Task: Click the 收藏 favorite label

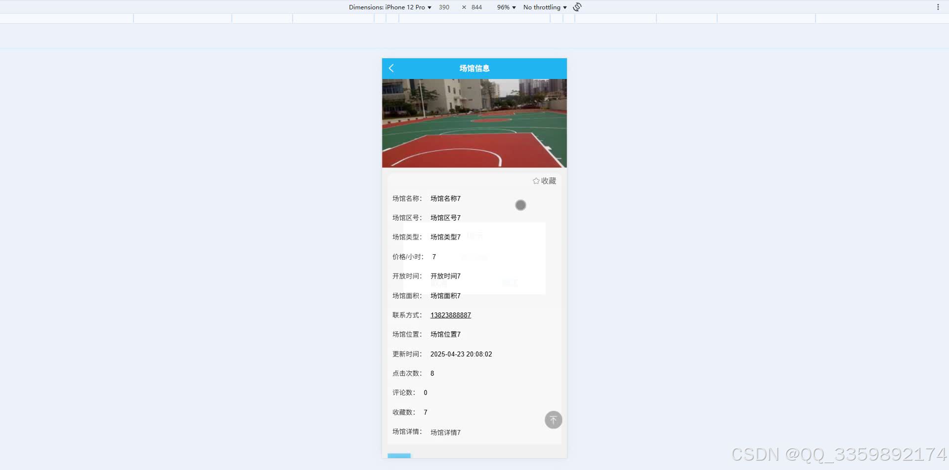Action: (548, 181)
